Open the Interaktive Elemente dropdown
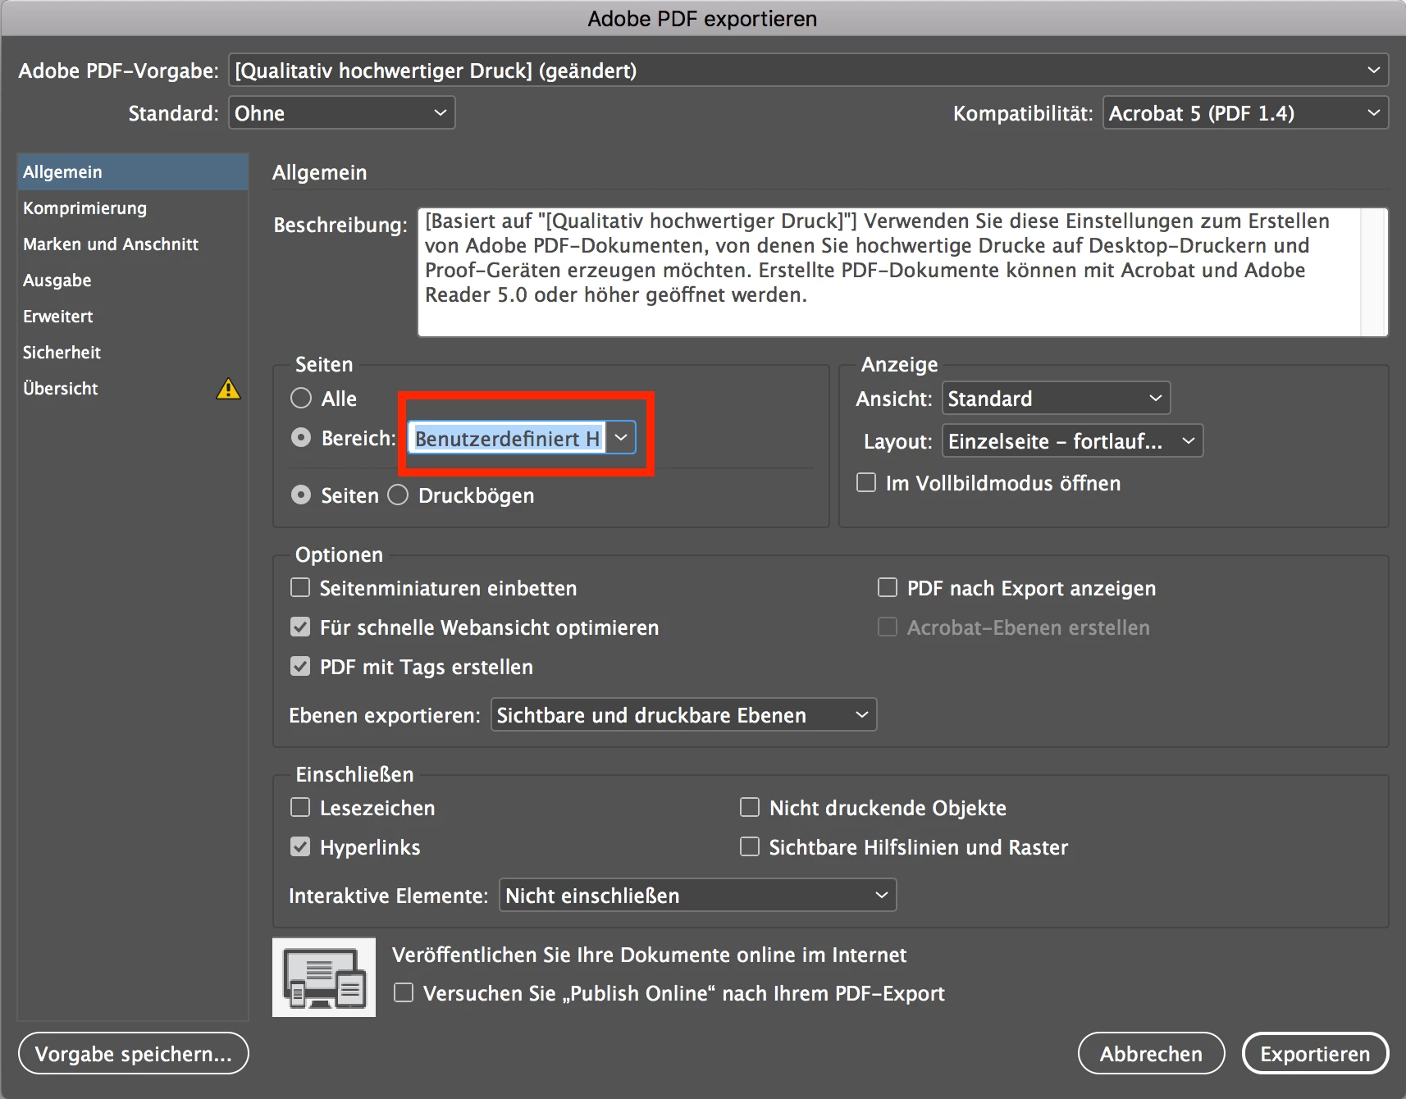 tap(697, 896)
